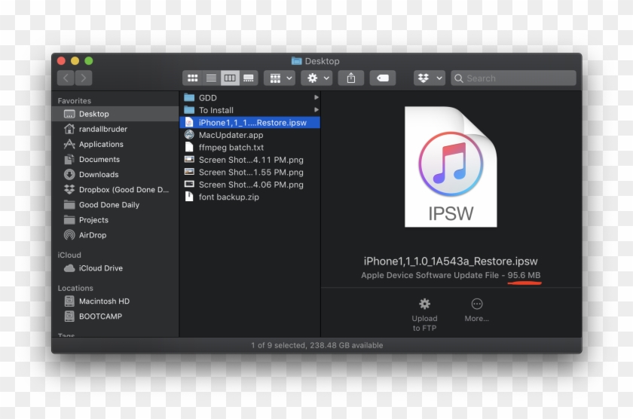Expand the GDD folder

pos(208,98)
